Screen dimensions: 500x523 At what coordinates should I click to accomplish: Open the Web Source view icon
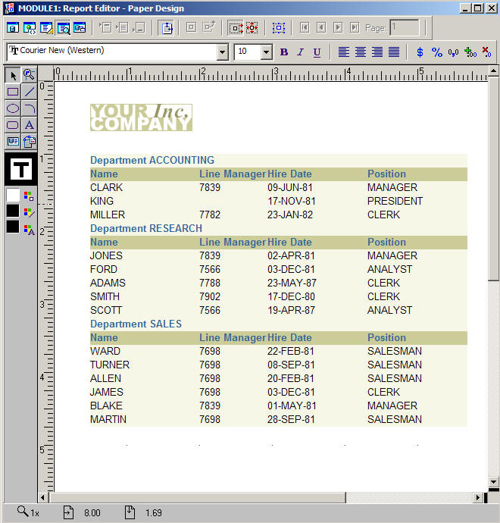[x=30, y=28]
